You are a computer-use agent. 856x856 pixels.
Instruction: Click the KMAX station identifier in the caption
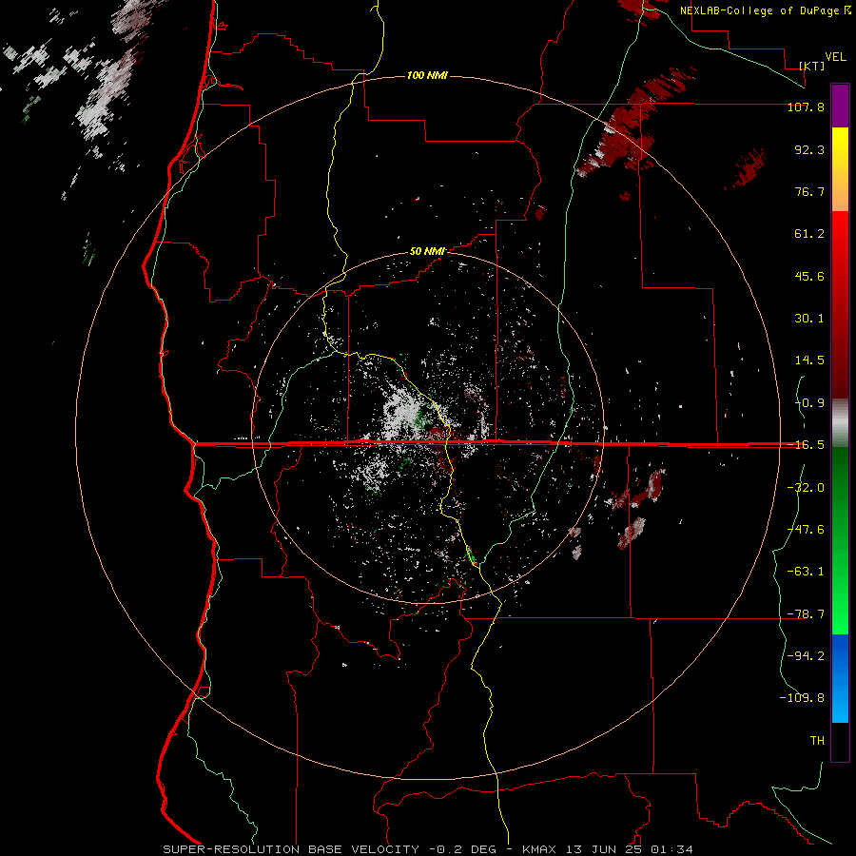537,849
